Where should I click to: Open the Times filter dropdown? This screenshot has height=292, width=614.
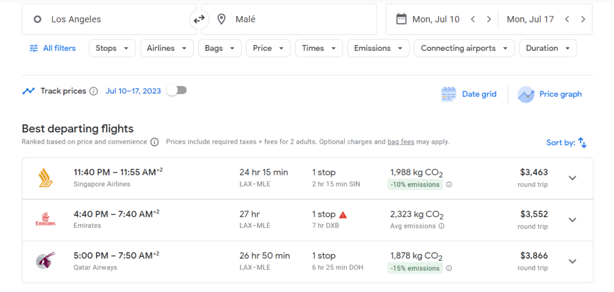pos(319,48)
